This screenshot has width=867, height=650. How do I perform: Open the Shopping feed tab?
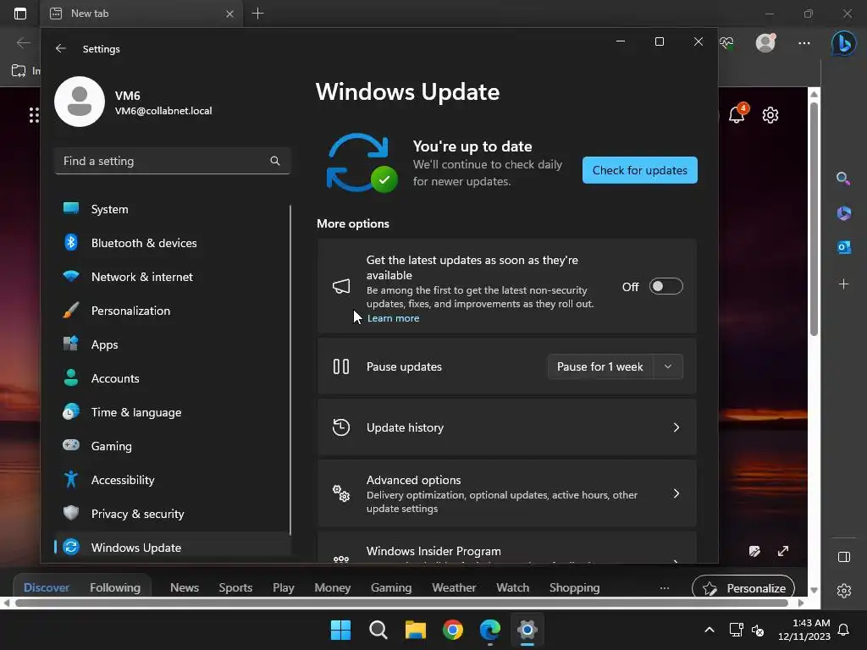[x=575, y=587]
